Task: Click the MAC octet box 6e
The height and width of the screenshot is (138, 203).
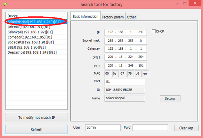Action: 115,74
